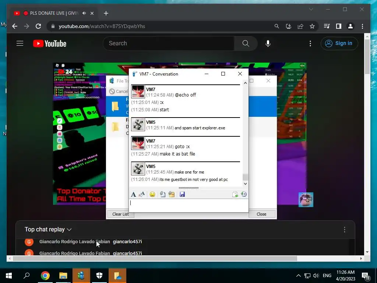Mute tab via speaker icon on tab

click(x=84, y=13)
